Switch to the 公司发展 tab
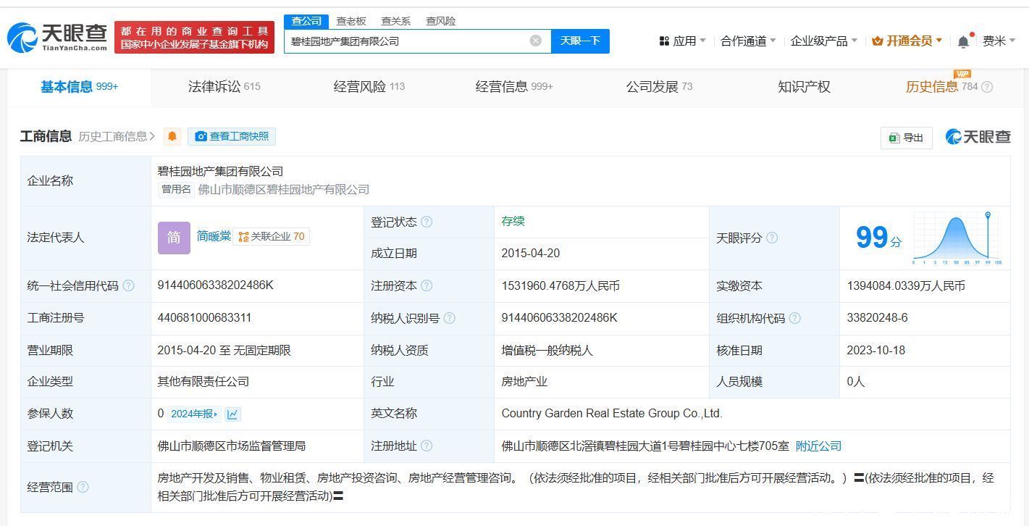The image size is (1029, 526). (659, 87)
